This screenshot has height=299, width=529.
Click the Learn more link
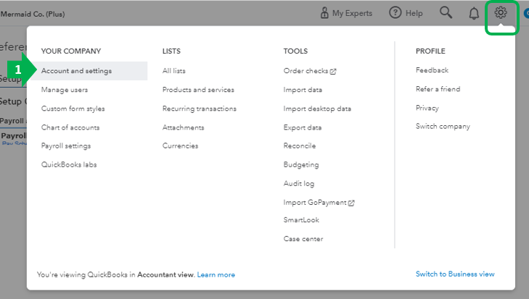tap(216, 275)
